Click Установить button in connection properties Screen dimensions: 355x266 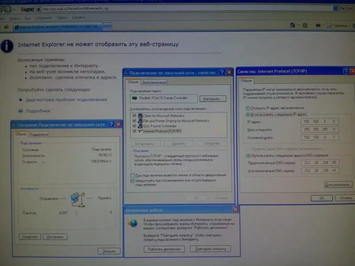[x=146, y=144]
